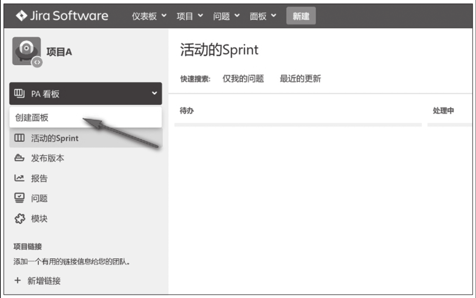Click the 新建 create button
Screen dimensions: 476x298
pos(301,16)
